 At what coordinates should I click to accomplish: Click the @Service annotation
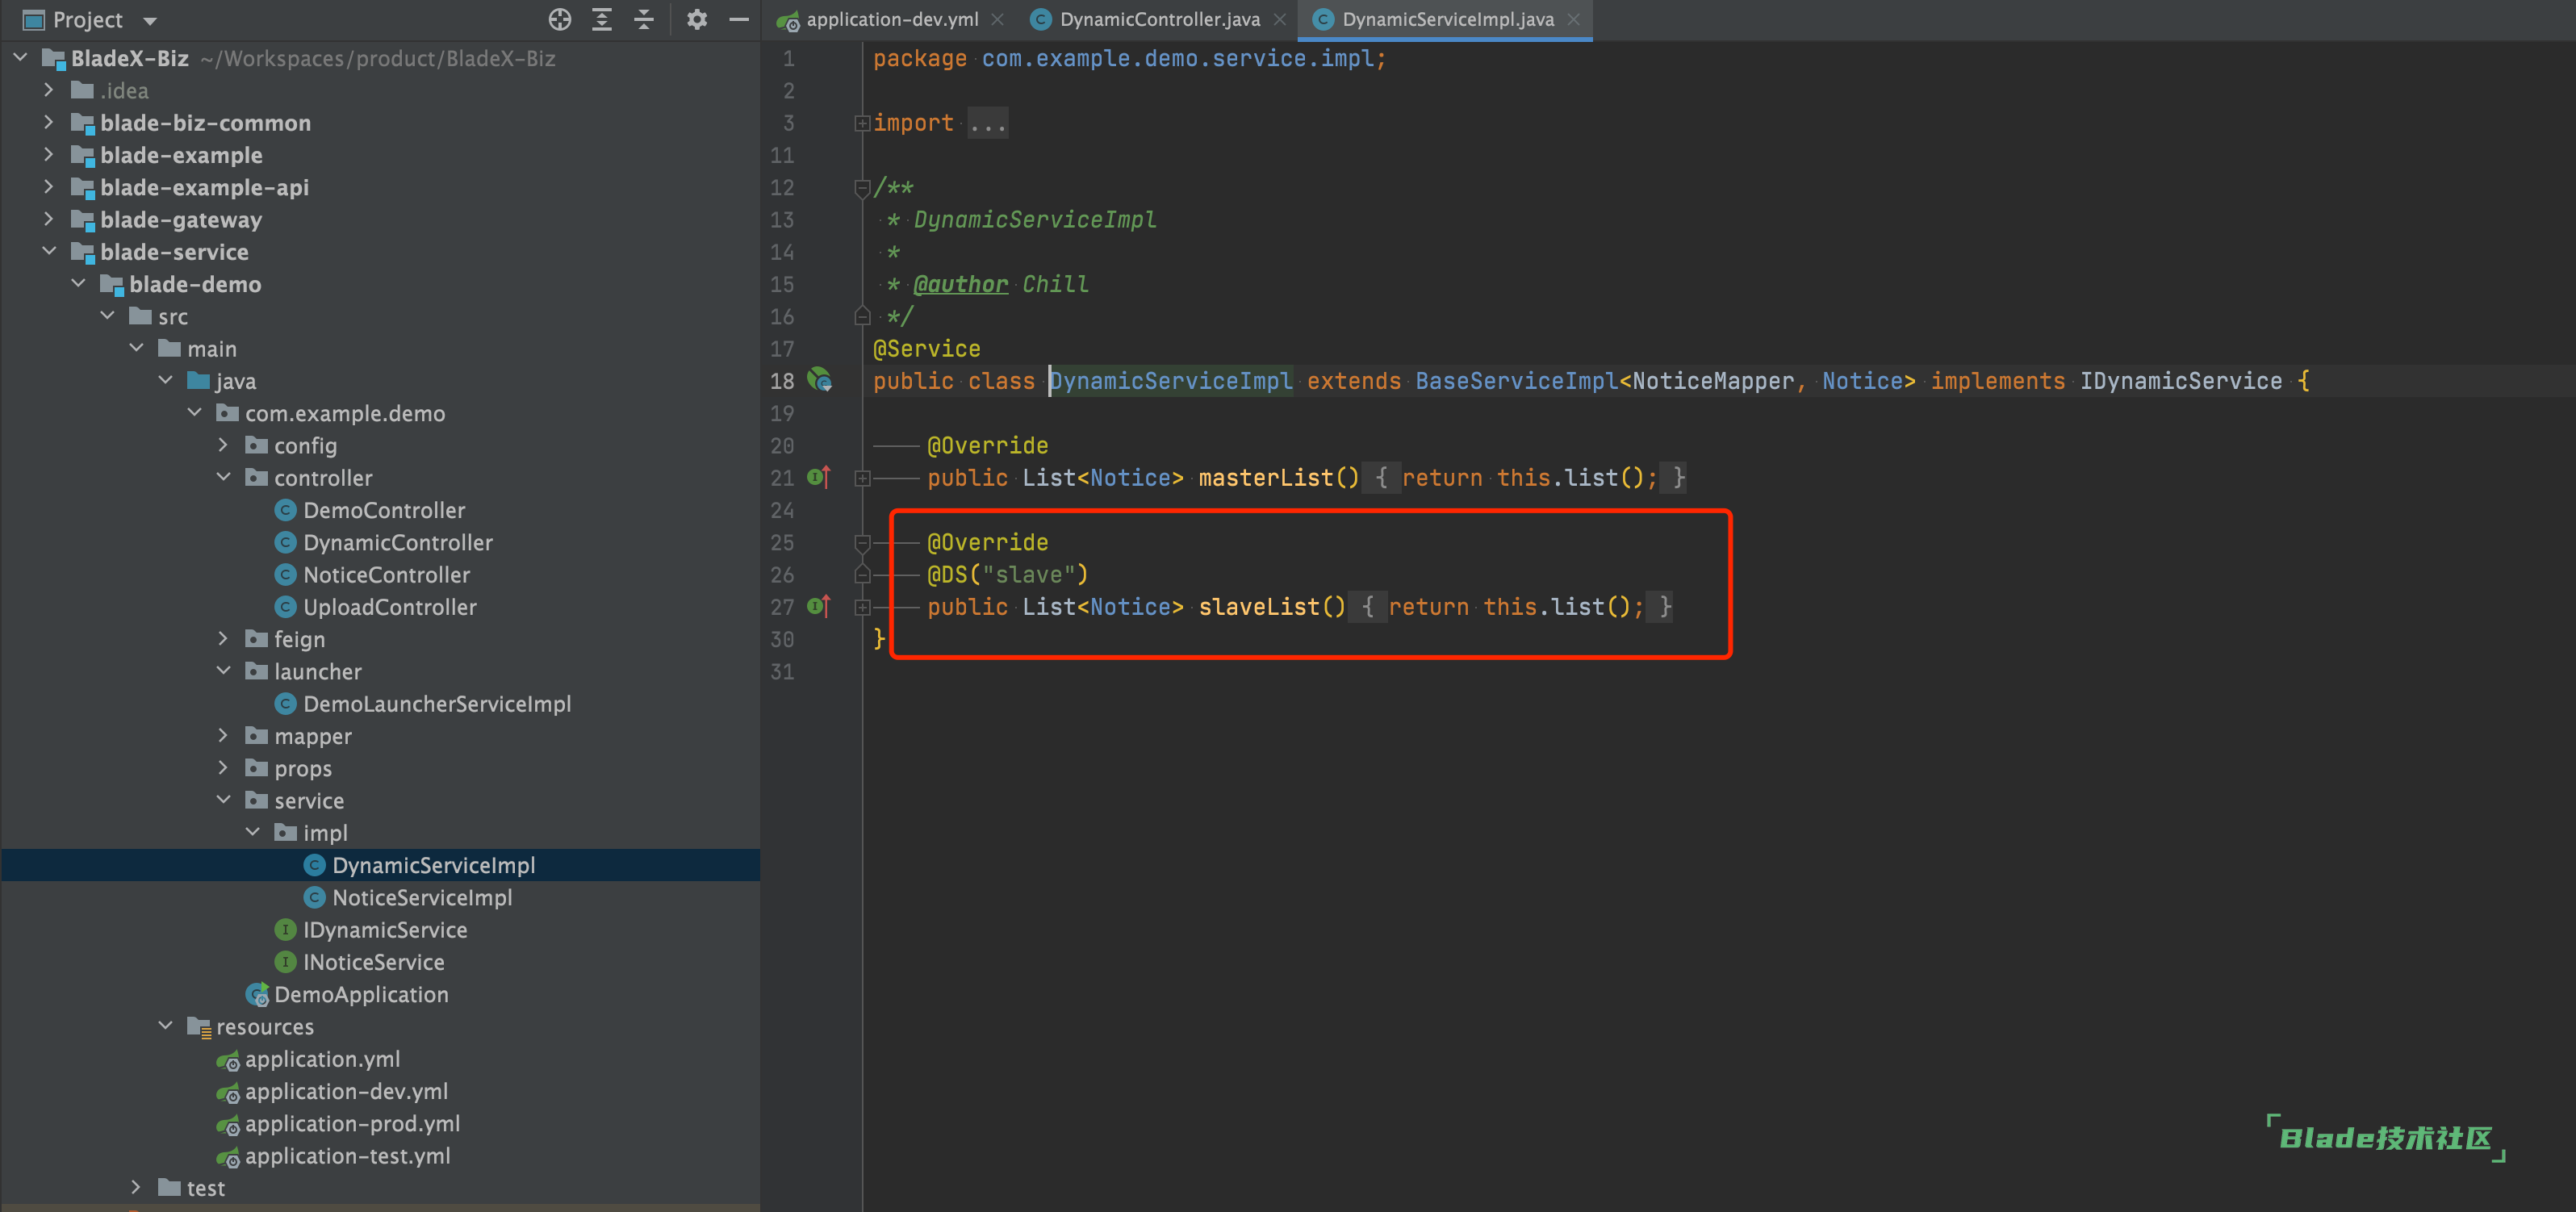pos(926,349)
